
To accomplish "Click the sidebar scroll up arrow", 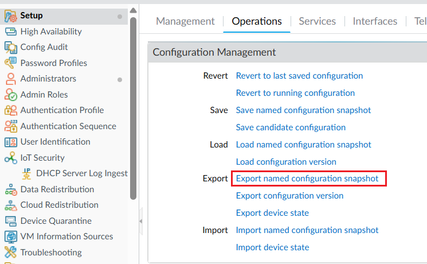I will pos(133,11).
